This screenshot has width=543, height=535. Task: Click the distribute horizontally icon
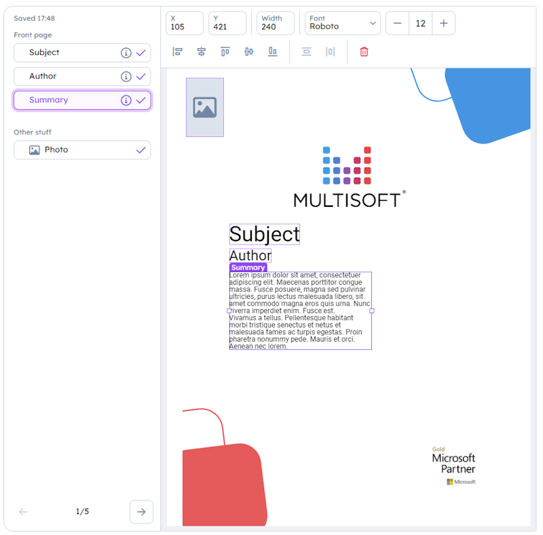330,52
